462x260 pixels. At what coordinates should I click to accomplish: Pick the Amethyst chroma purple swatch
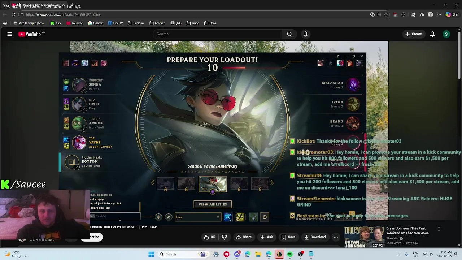coord(213,192)
